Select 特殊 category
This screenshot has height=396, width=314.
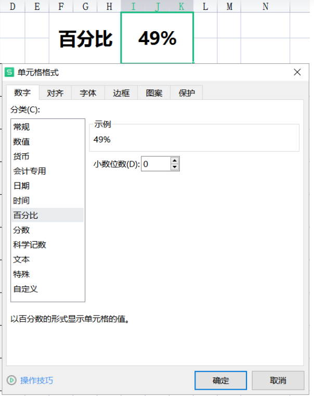pos(47,274)
